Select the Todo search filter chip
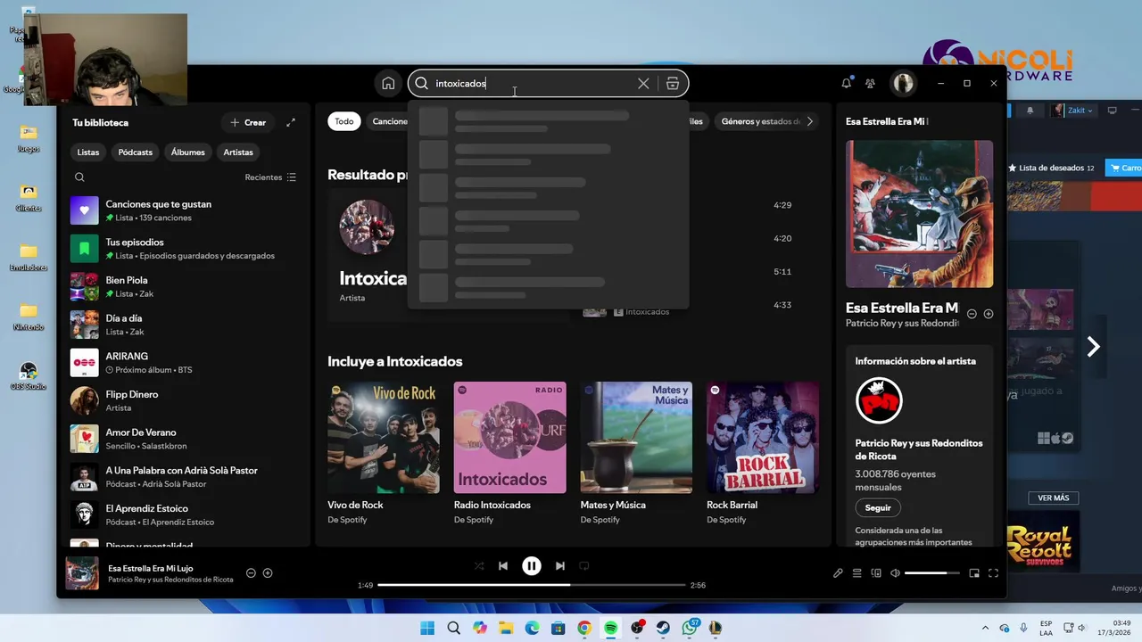Viewport: 1142px width, 642px height. pos(344,121)
